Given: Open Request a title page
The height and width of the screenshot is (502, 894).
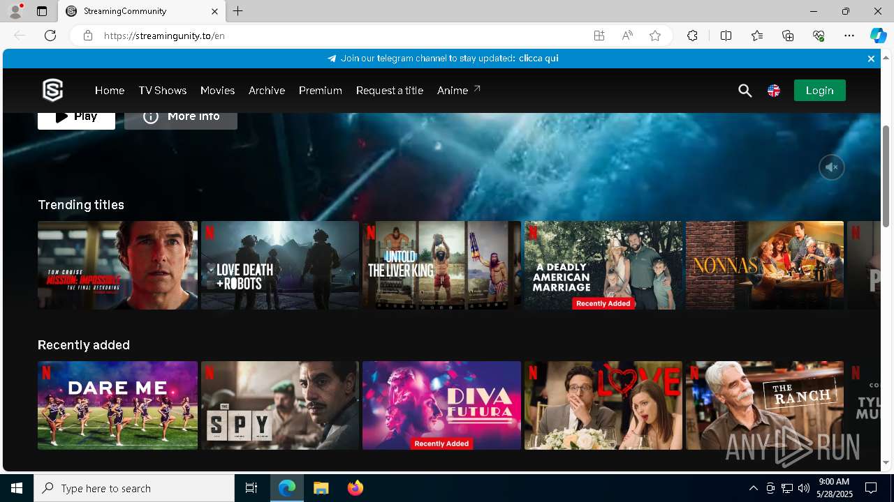Looking at the screenshot, I should coord(390,91).
